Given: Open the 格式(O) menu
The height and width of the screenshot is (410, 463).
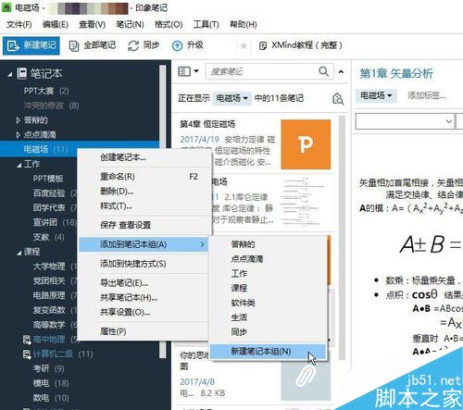Looking at the screenshot, I should [169, 24].
